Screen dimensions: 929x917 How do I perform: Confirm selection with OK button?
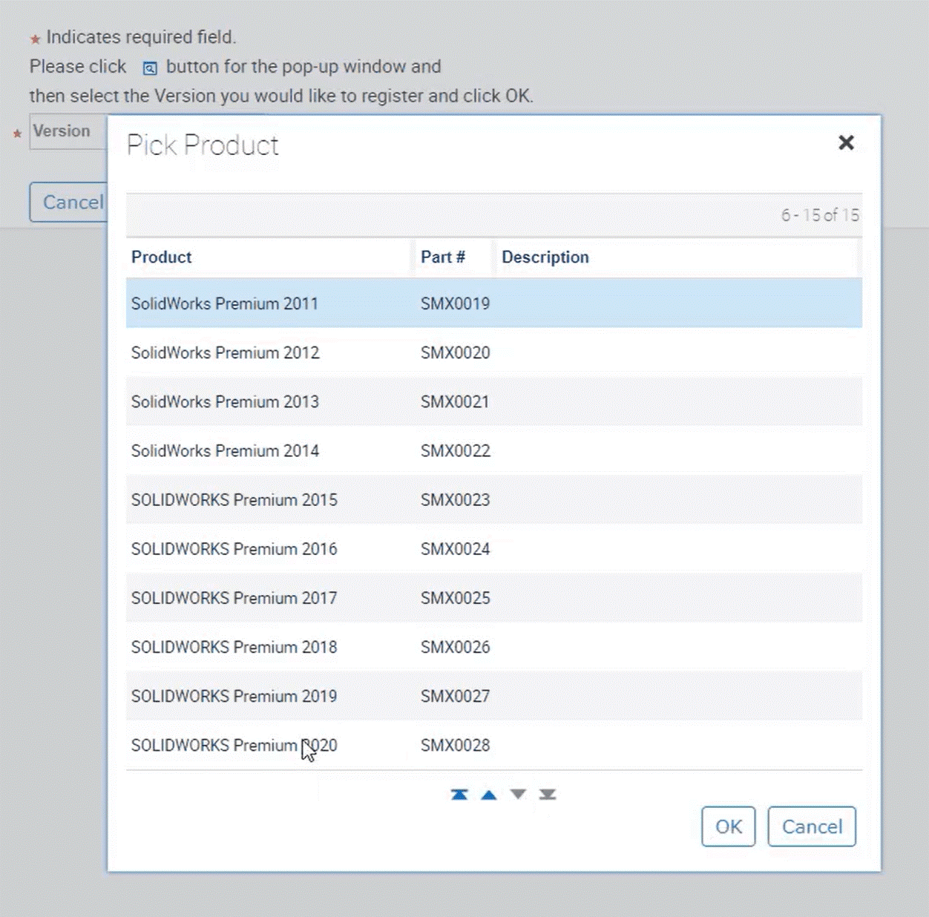coord(728,826)
